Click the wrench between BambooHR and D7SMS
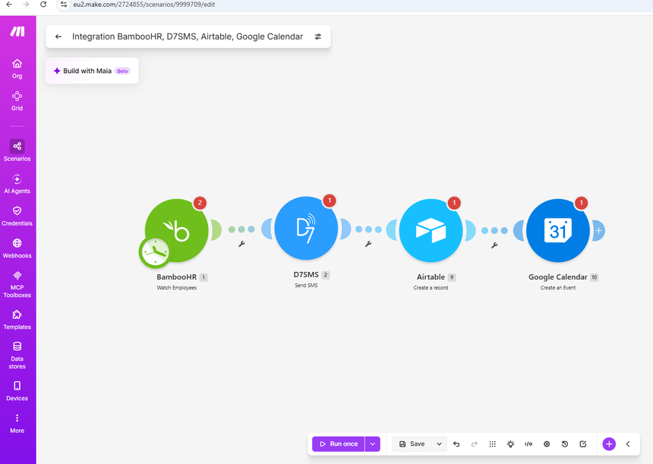The height and width of the screenshot is (464, 653). (241, 244)
